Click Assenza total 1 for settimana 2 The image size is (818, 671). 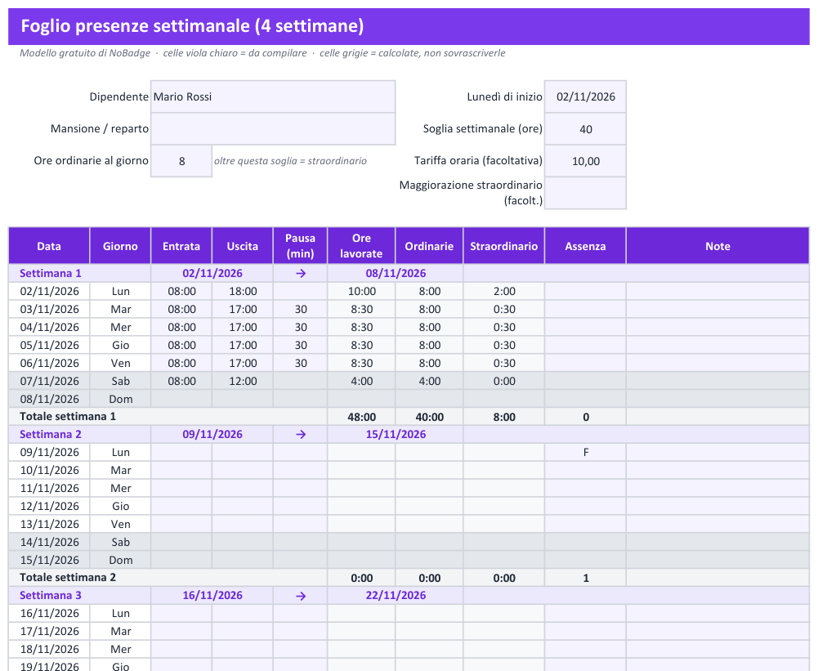585,578
